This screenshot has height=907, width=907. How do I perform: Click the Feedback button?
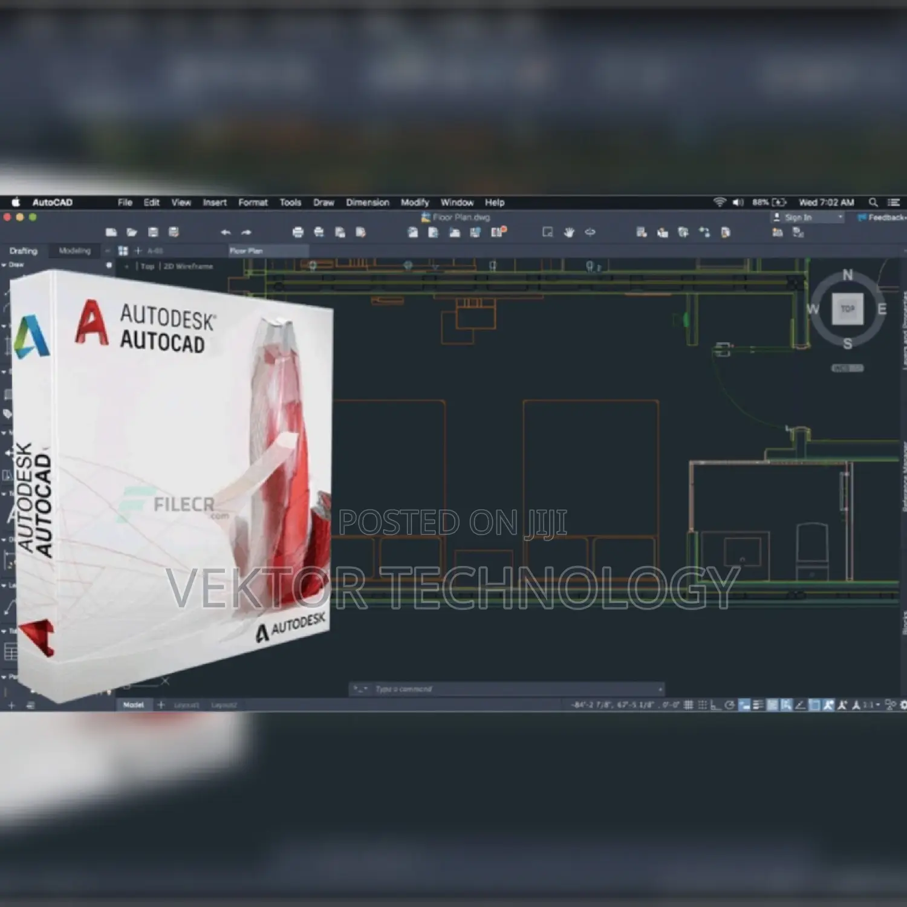[882, 218]
